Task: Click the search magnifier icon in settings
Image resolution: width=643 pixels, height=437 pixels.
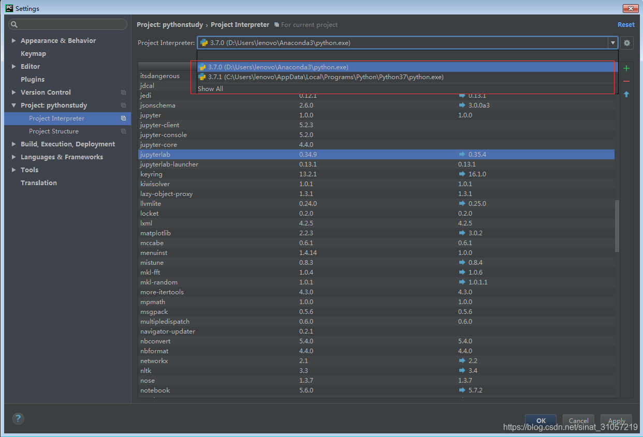Action: [14, 24]
